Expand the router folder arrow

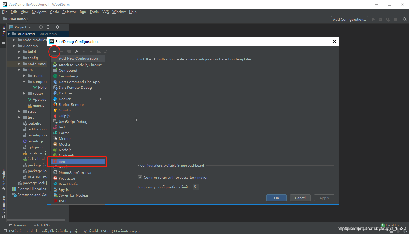click(x=24, y=93)
